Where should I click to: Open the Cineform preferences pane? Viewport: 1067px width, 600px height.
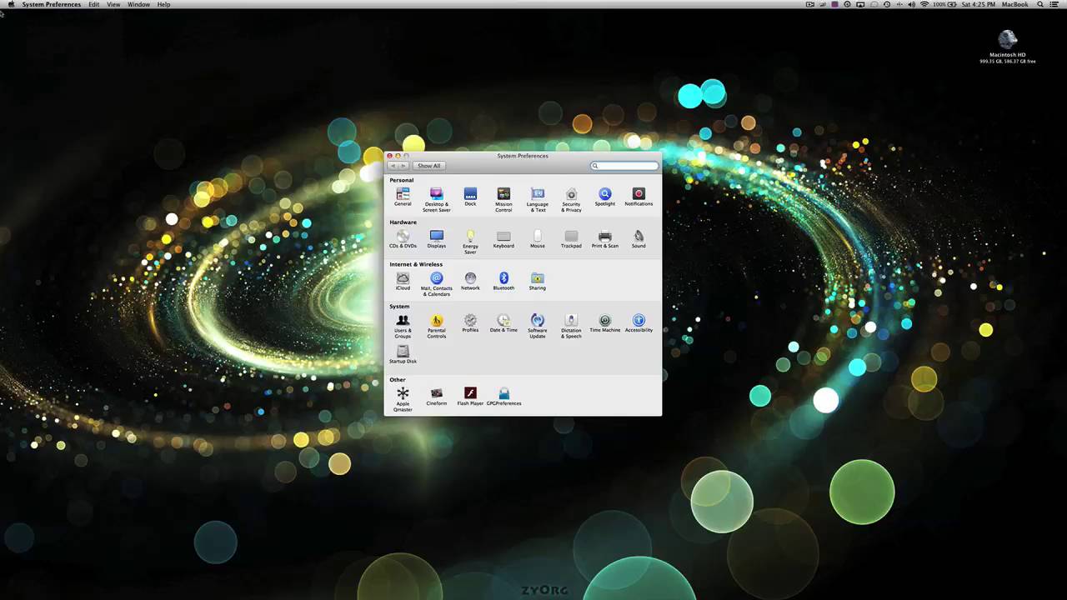(x=436, y=397)
